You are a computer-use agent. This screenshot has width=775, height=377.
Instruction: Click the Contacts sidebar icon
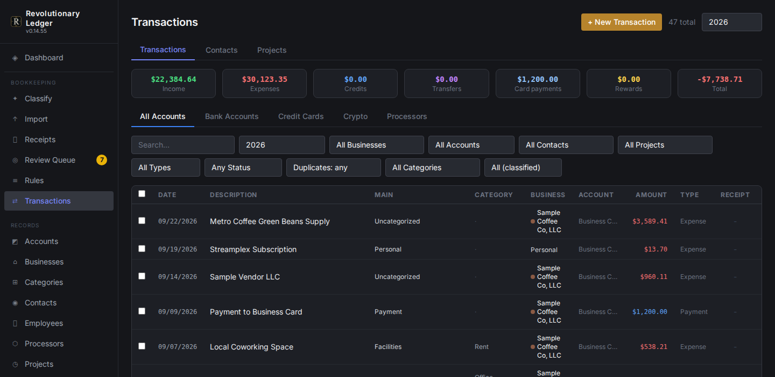coord(15,303)
